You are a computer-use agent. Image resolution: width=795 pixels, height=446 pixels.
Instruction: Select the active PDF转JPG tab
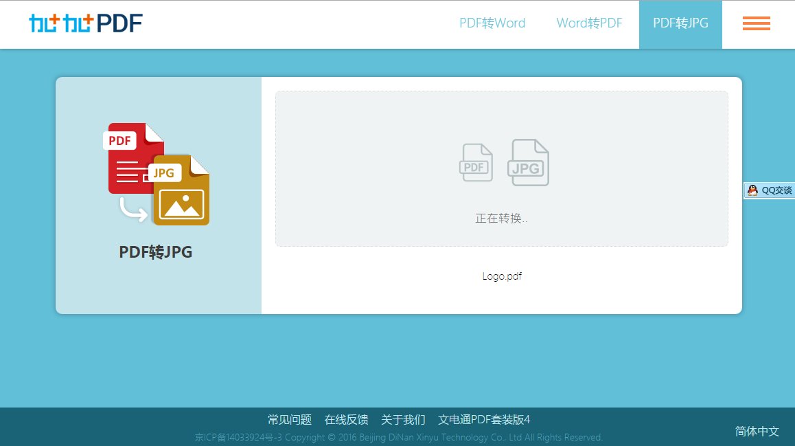point(680,23)
